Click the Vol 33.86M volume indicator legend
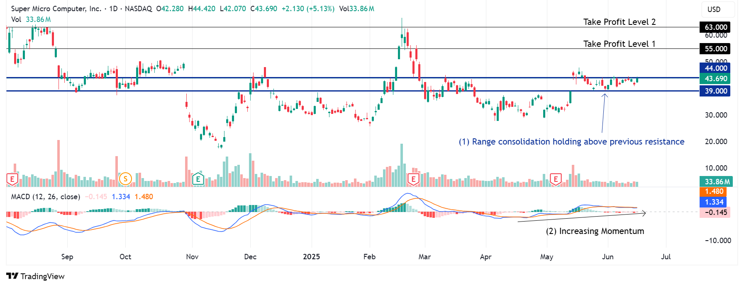 pos(31,19)
